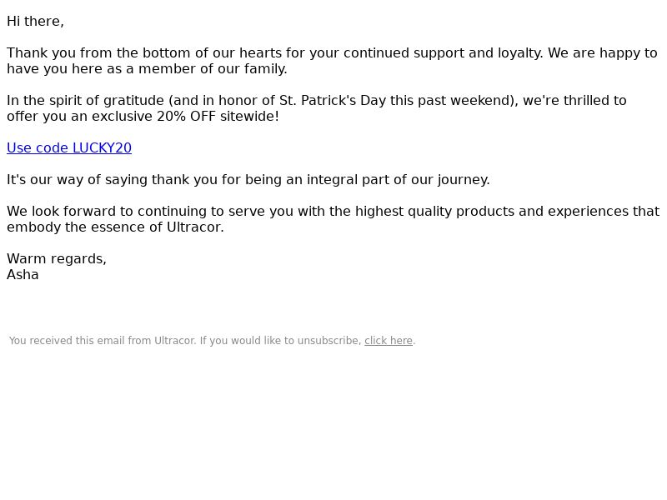Click the 'Thank you from the bottom' sentence
667x500 pixels.
coord(332,53)
